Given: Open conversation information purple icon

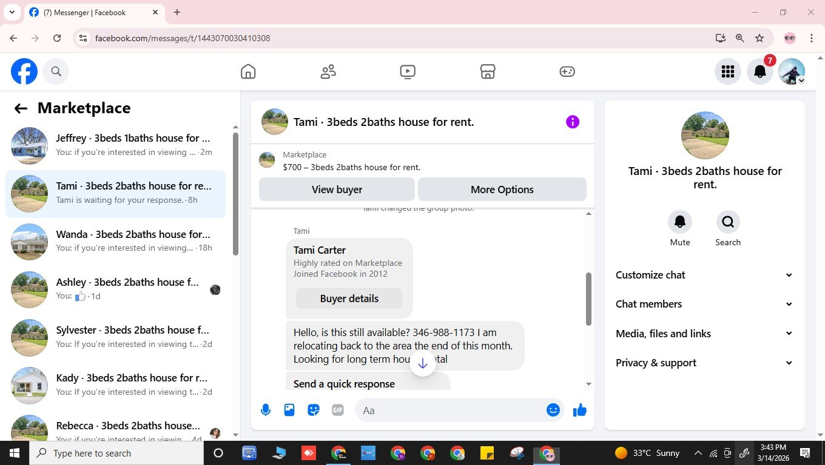Looking at the screenshot, I should (573, 122).
